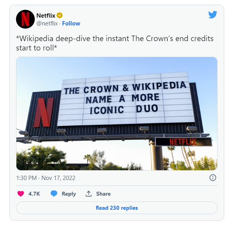Click the Reply label
Image resolution: width=232 pixels, height=225 pixels.
click(x=69, y=194)
